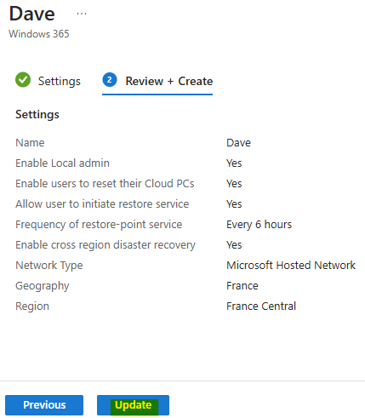The width and height of the screenshot is (365, 418).
Task: Select the Every 6 hours value
Action: [259, 225]
